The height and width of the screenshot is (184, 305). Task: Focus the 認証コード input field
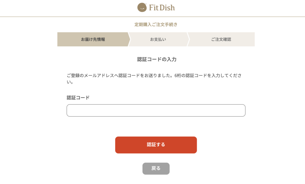[x=156, y=110]
